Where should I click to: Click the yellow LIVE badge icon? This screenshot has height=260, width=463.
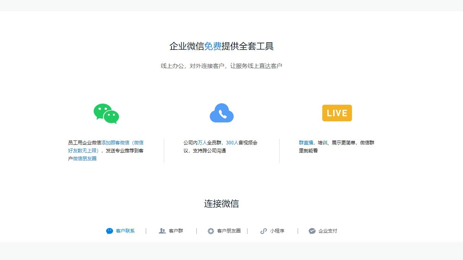[x=337, y=113]
